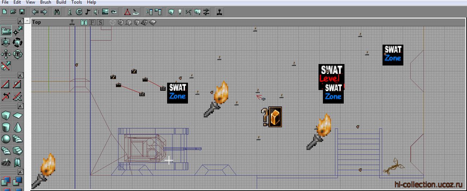The image size is (467, 191).
Task: Open a map file using folder icon
Action: coord(13,12)
